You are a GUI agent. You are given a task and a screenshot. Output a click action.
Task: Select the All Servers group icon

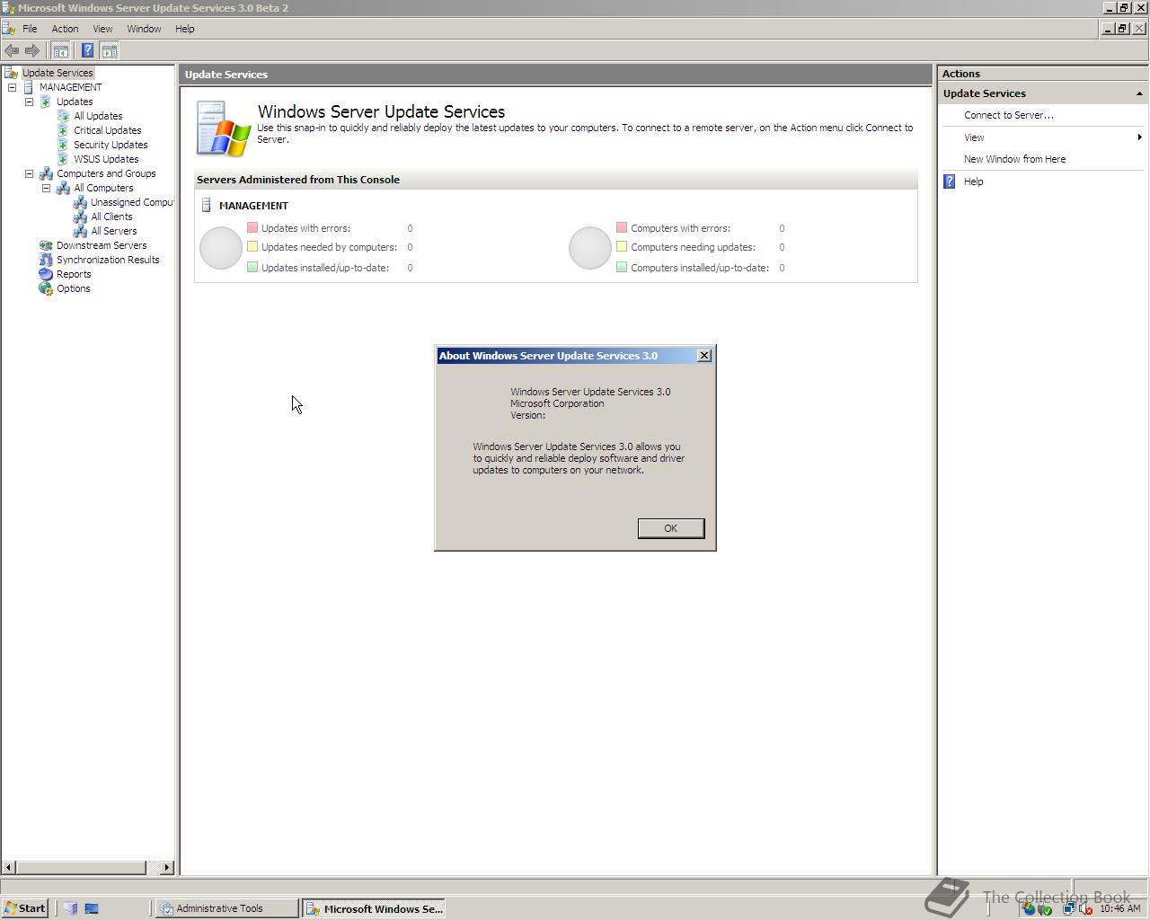(80, 231)
